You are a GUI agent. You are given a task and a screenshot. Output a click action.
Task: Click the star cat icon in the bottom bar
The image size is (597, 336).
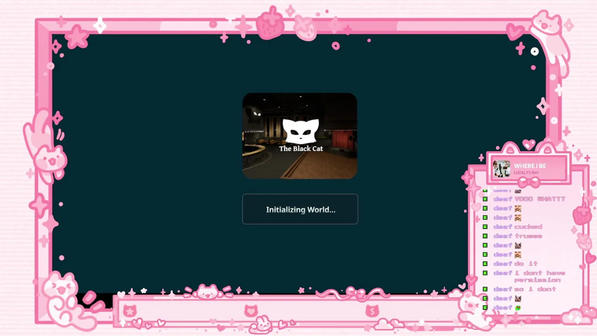(129, 310)
